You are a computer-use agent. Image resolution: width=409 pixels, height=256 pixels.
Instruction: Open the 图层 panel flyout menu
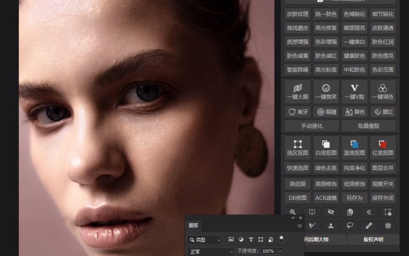pos(300,226)
